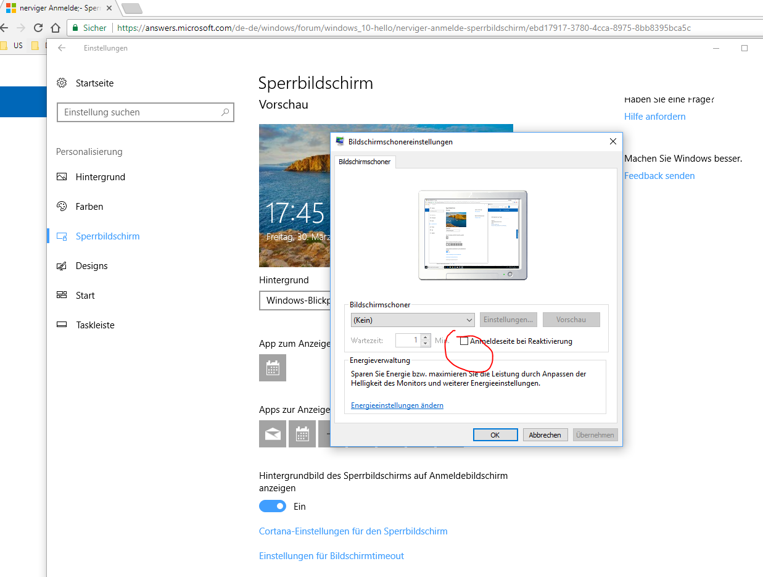
Task: Open Einstellungen für Bildschirmtimeout link
Action: pos(331,556)
